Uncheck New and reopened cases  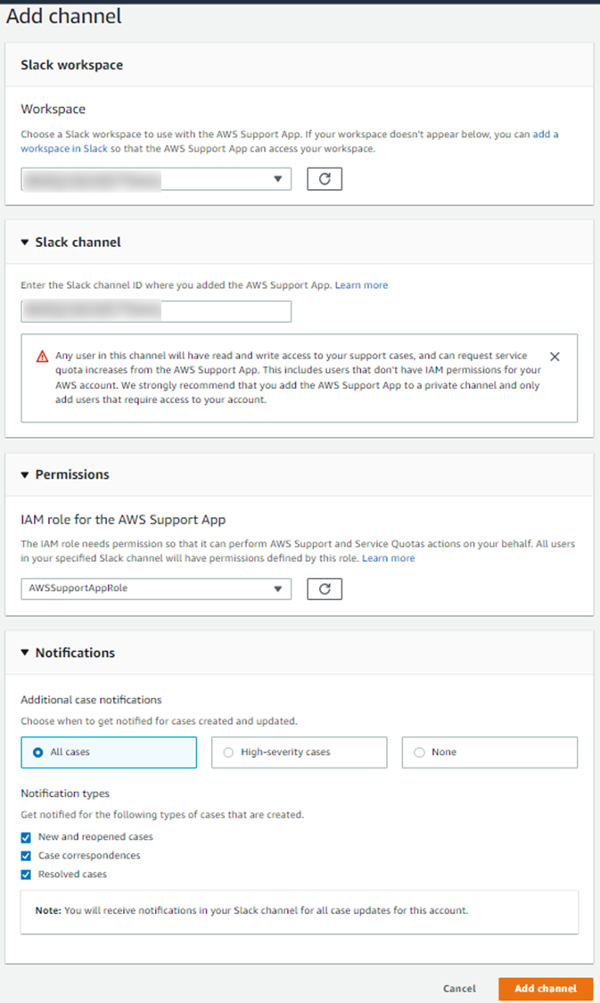[26, 837]
